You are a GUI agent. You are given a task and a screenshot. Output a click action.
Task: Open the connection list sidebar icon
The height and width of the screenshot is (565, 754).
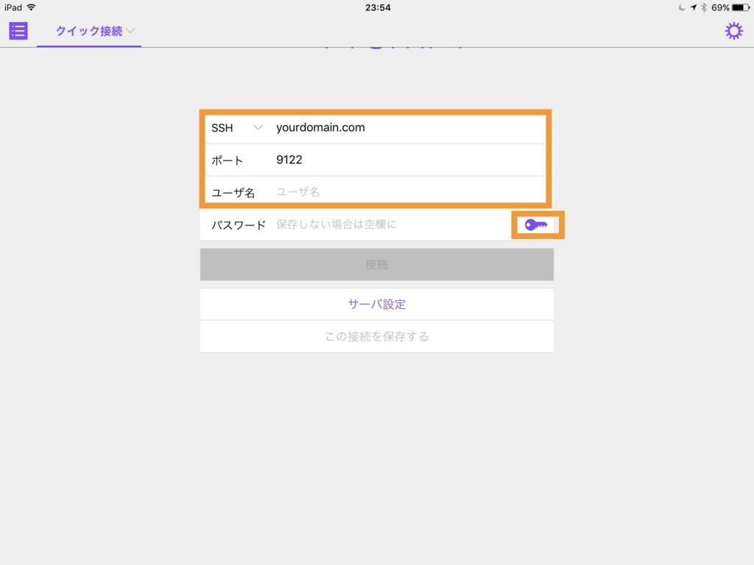18,31
